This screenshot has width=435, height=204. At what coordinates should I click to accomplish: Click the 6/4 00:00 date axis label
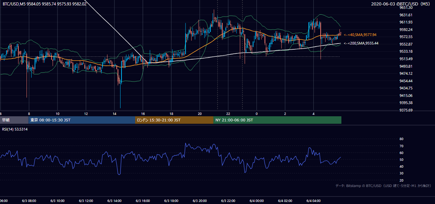point(257,201)
